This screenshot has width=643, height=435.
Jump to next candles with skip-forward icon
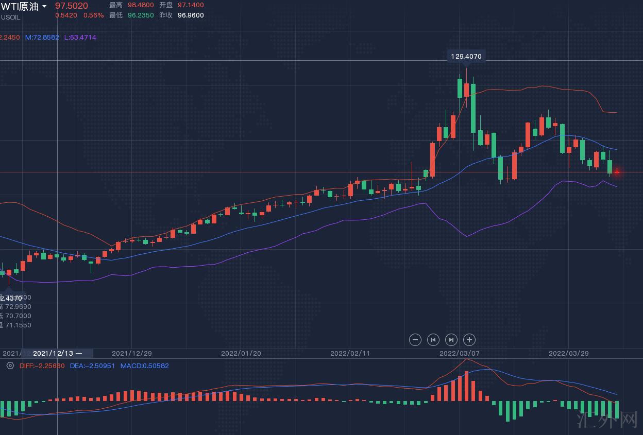[451, 340]
